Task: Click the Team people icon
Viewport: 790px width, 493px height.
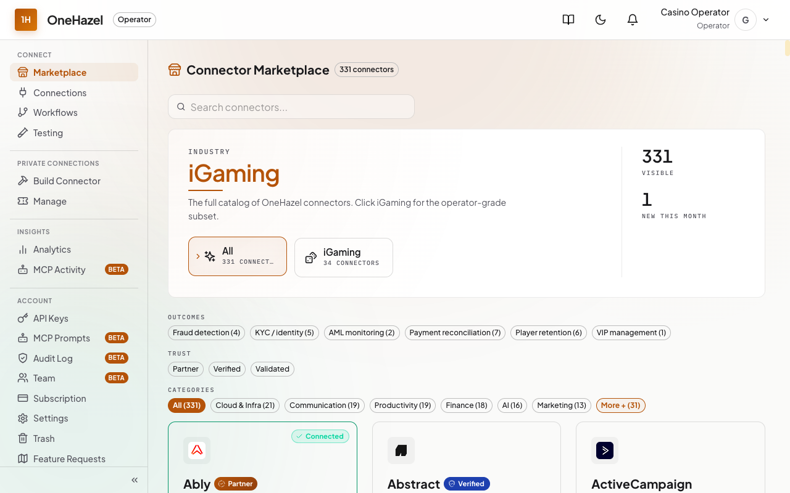Action: pos(23,378)
